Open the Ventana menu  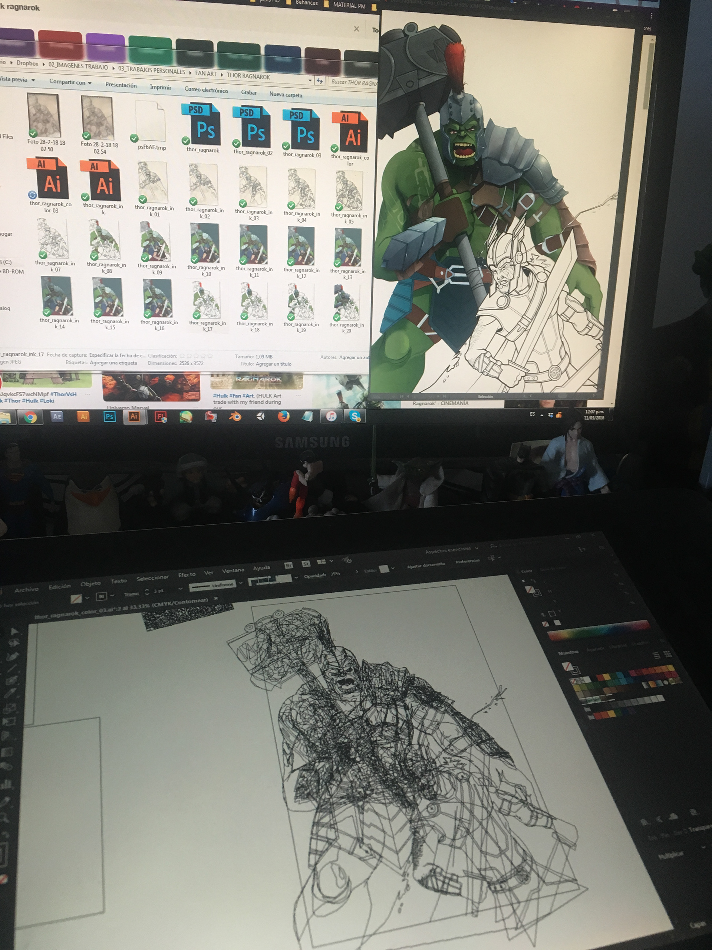click(233, 570)
